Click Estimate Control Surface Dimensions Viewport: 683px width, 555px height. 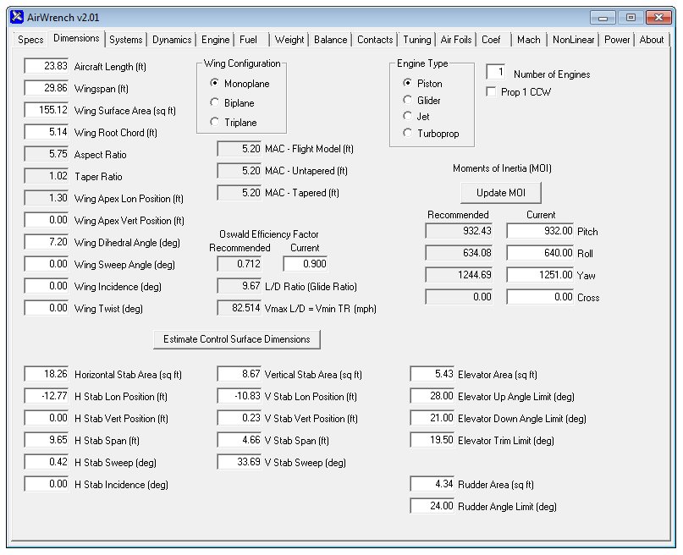pyautogui.click(x=236, y=338)
